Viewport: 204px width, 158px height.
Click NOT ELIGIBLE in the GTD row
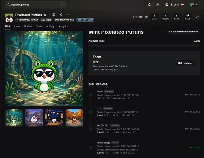193,112
